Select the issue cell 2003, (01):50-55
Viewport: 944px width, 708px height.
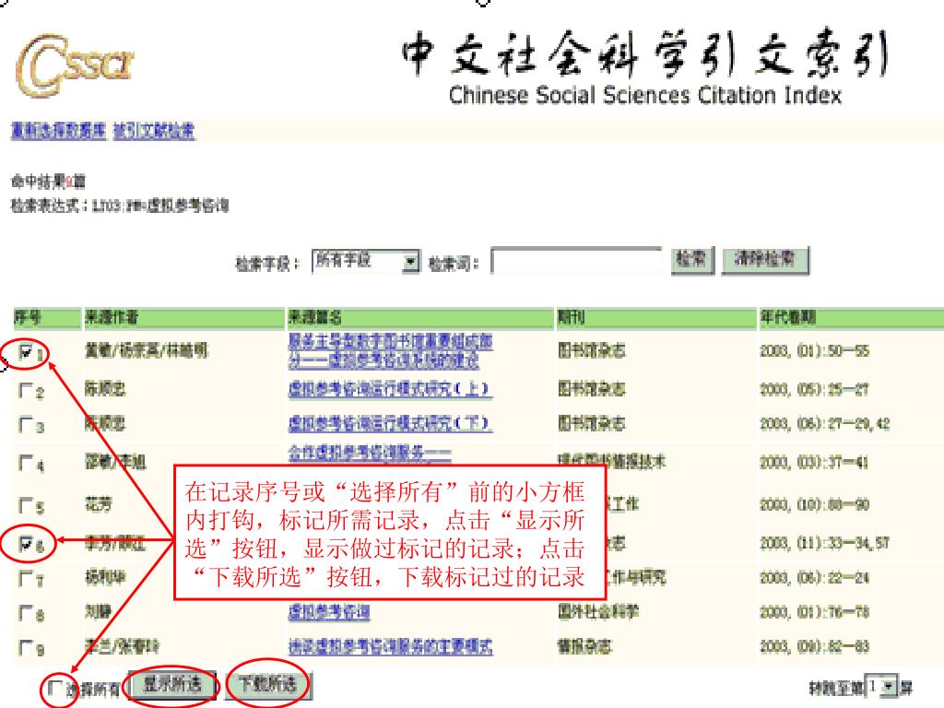click(815, 351)
